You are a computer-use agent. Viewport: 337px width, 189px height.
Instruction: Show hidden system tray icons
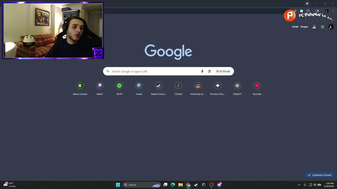[x=299, y=185]
